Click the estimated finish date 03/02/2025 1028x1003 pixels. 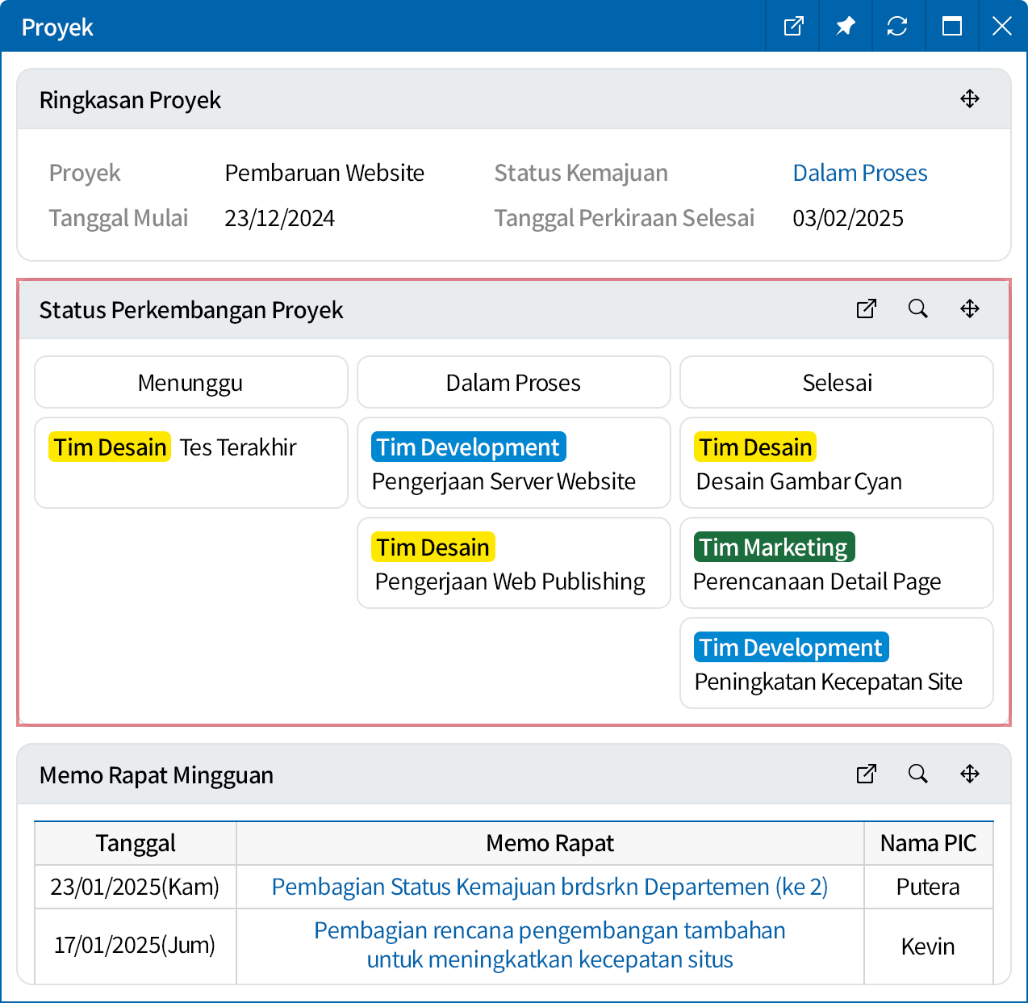(x=848, y=218)
